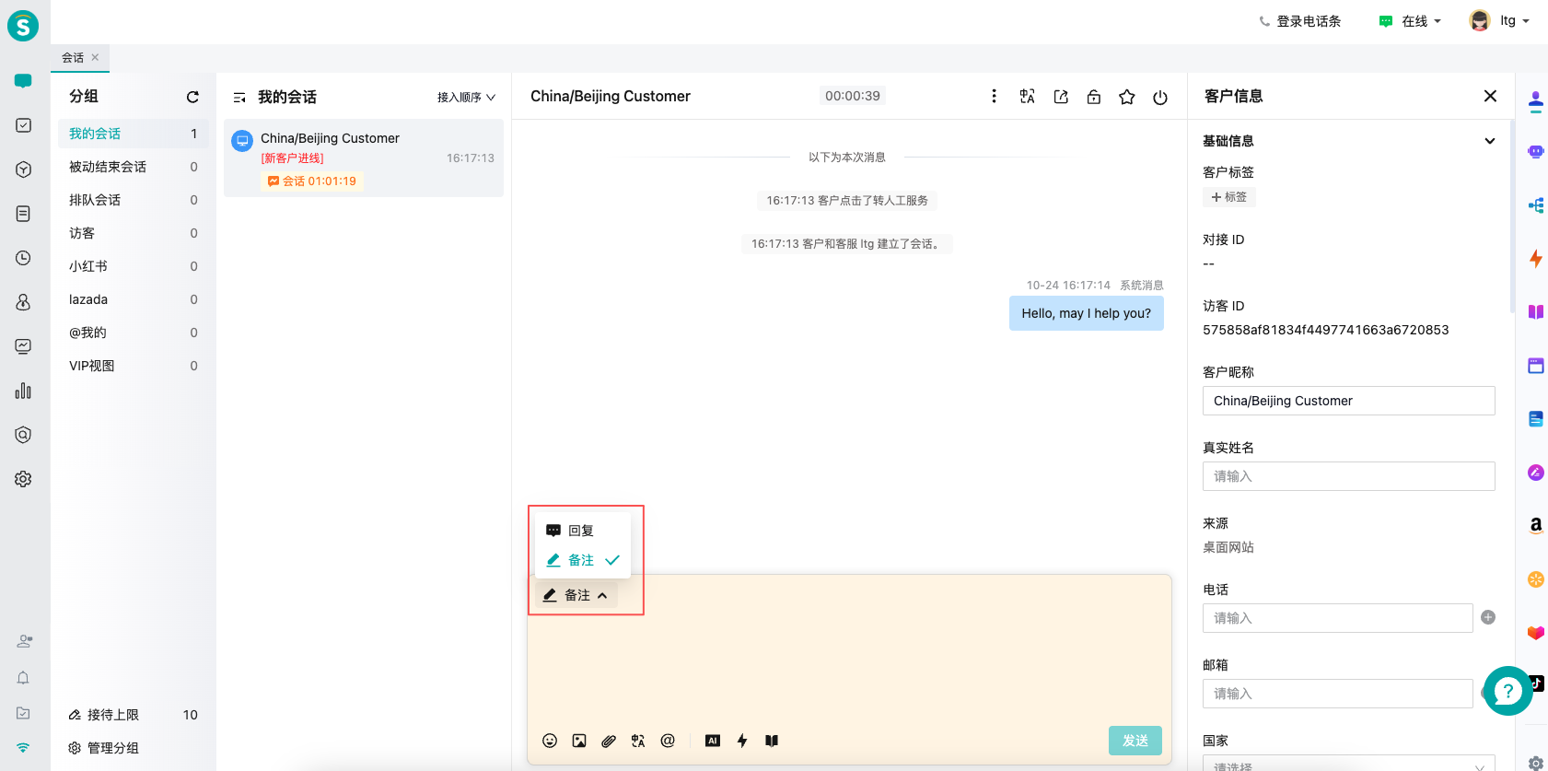Open the 在线 online status dropdown
The width and height of the screenshot is (1548, 771).
pyautogui.click(x=1411, y=21)
